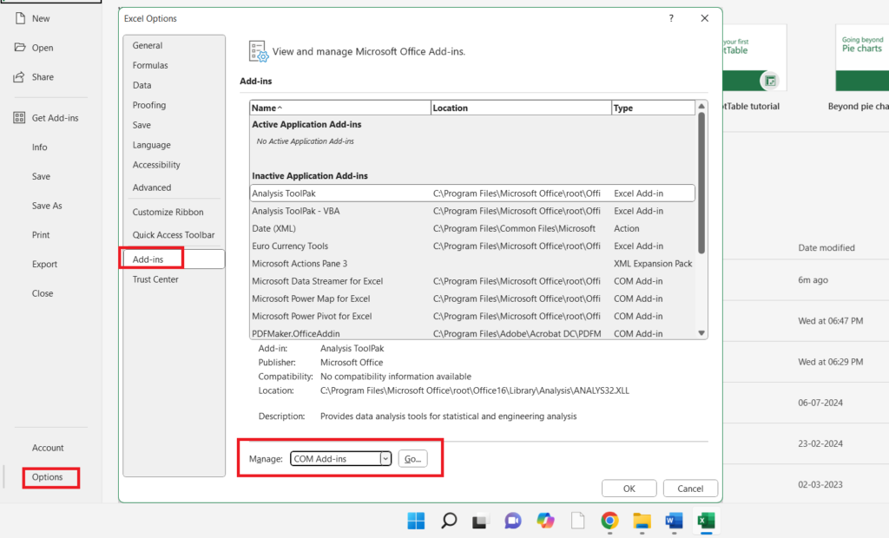Click the Share icon in backstage menu
This screenshot has width=889, height=538.
pos(19,76)
